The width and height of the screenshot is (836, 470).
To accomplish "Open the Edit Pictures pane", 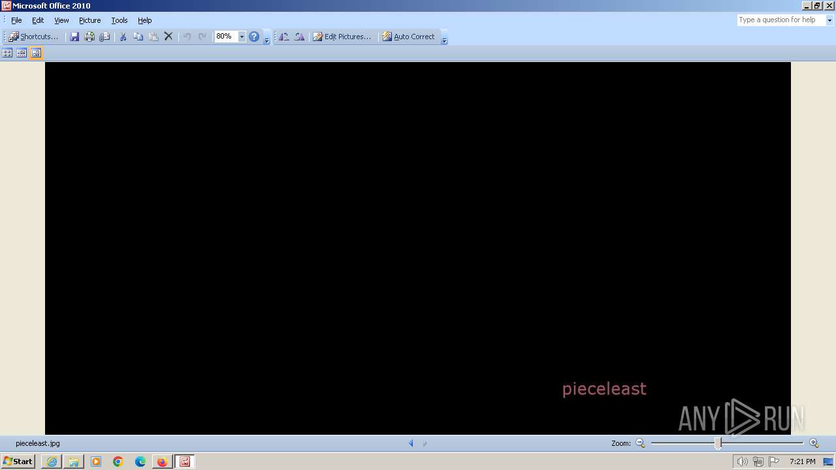I will pos(342,37).
